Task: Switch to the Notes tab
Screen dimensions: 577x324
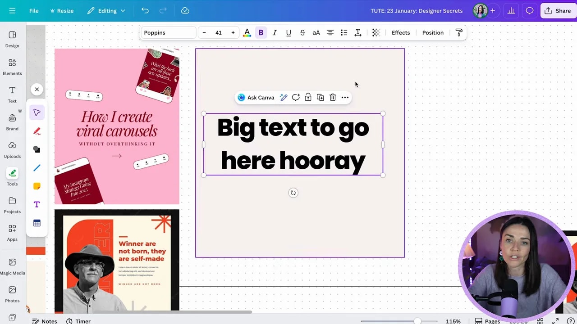Action: tap(44, 321)
